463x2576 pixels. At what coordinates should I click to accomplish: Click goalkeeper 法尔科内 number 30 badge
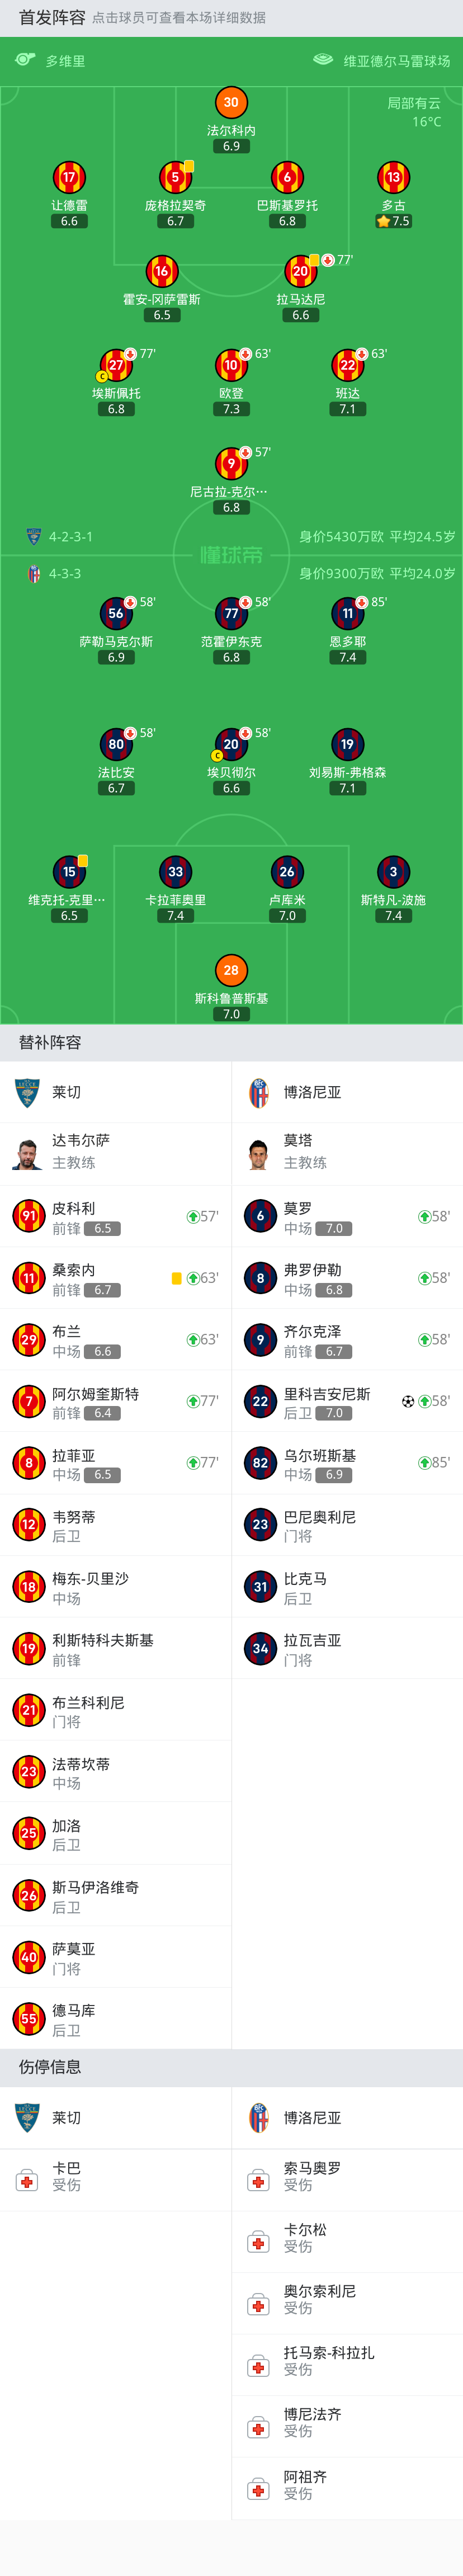(x=231, y=103)
